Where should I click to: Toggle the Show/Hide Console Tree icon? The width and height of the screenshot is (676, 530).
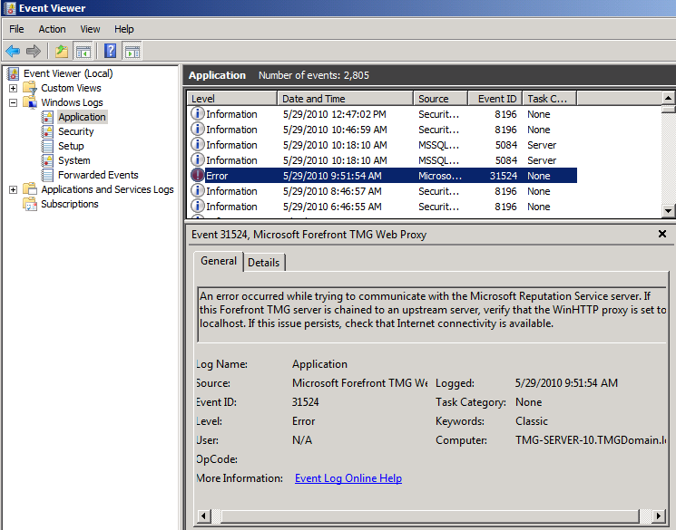[83, 52]
